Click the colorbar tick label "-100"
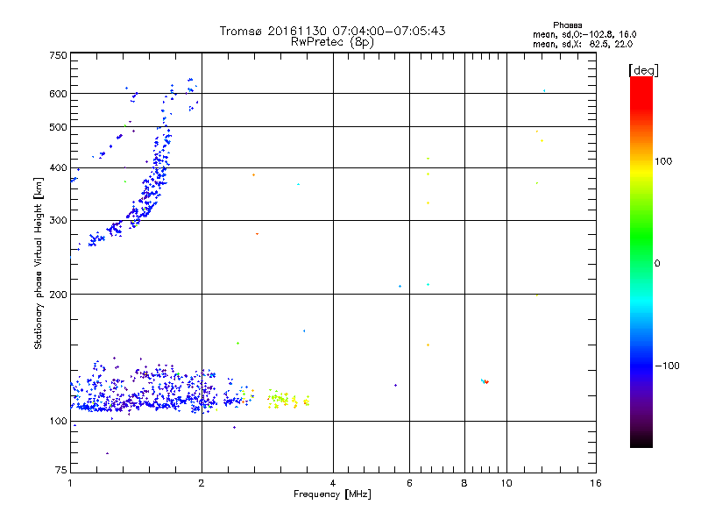This screenshot has width=701, height=526. pos(667,366)
